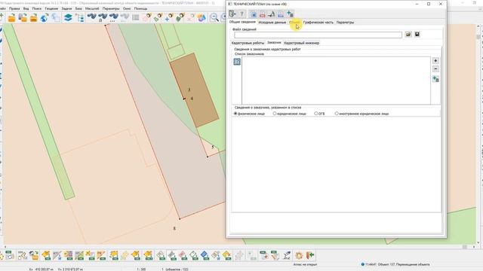The height and width of the screenshot is (271, 483).
Task: Switch to the Графическая часть tab
Action: [x=318, y=23]
